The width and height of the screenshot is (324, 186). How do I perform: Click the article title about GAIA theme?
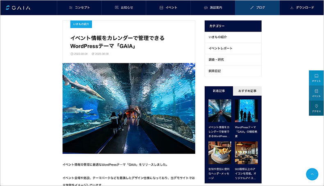point(117,42)
